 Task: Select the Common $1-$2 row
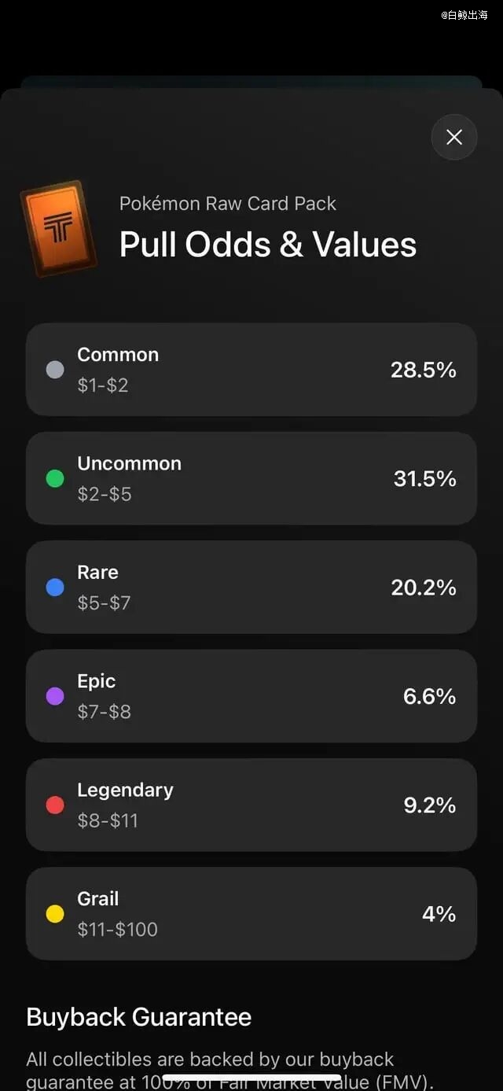tap(251, 370)
